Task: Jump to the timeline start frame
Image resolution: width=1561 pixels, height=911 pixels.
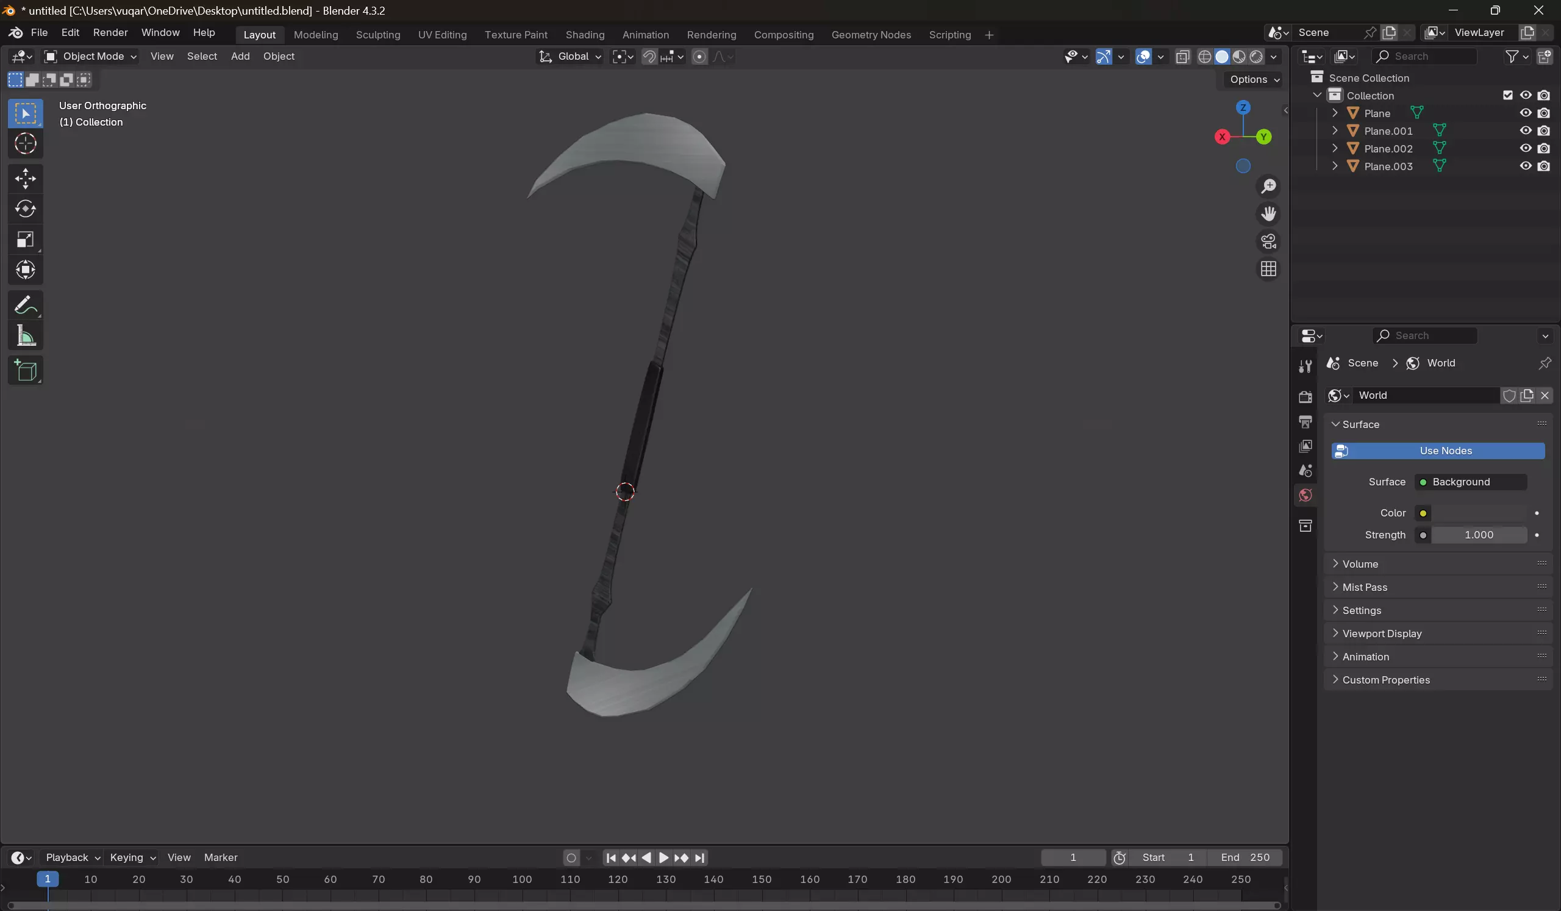Action: coord(611,858)
